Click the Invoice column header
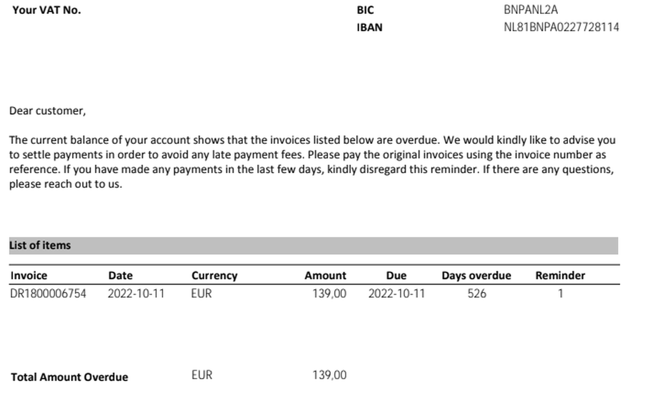Screen dimensions: 653x401 pos(29,276)
